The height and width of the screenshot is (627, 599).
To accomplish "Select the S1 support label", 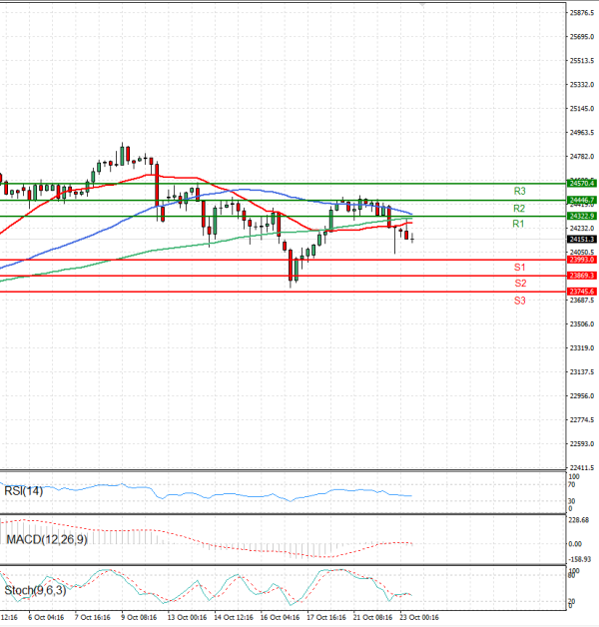I will (x=519, y=268).
